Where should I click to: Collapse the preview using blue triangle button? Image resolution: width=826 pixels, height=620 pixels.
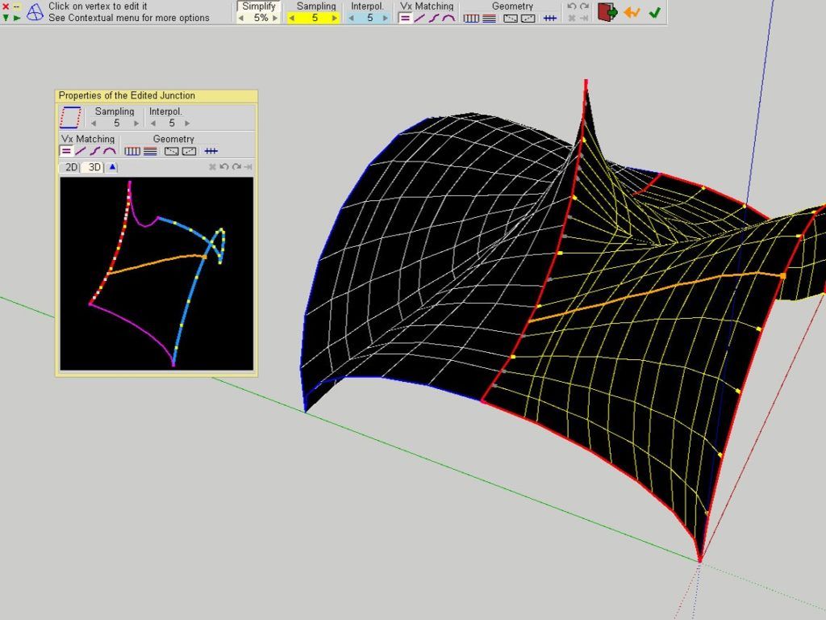click(112, 167)
